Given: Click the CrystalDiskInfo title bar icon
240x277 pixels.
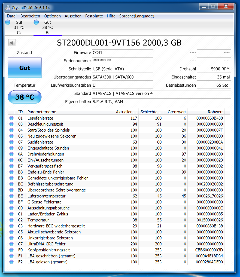Looking at the screenshot, I should 8,8.
